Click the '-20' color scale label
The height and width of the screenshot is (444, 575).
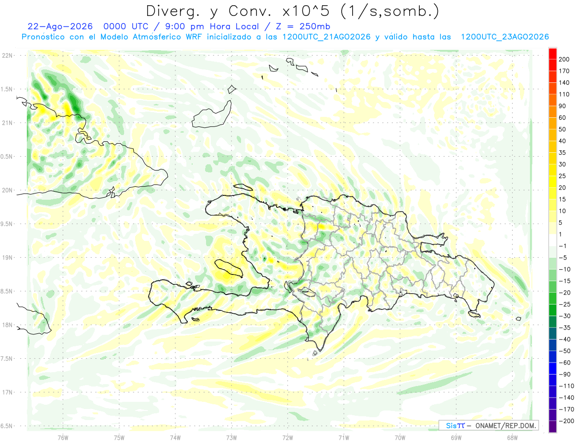point(564,293)
